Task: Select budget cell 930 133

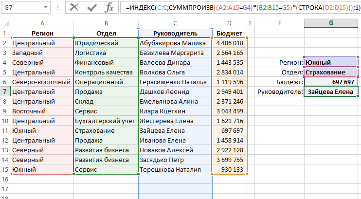Action: click(229, 169)
